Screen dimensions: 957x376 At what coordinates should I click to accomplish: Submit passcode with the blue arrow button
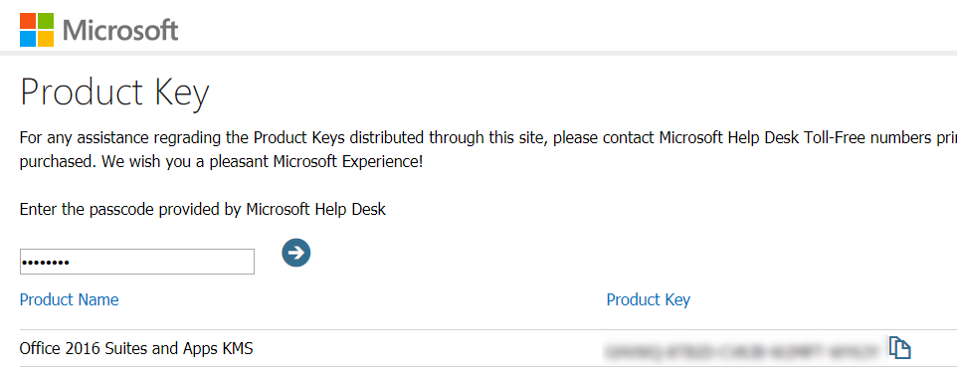coord(296,253)
